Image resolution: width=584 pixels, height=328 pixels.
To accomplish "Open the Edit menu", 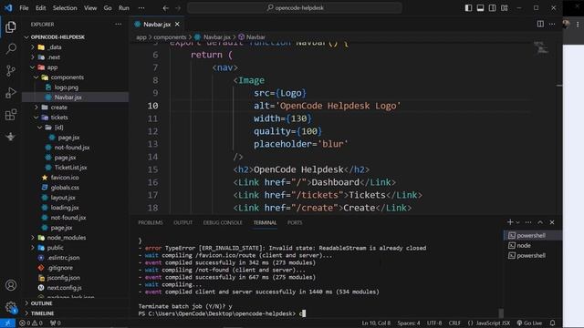I will pos(40,8).
